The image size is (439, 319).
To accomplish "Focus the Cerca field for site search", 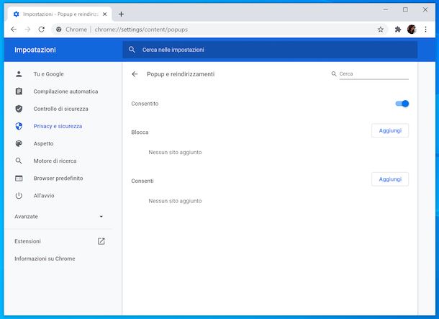I will pos(373,74).
